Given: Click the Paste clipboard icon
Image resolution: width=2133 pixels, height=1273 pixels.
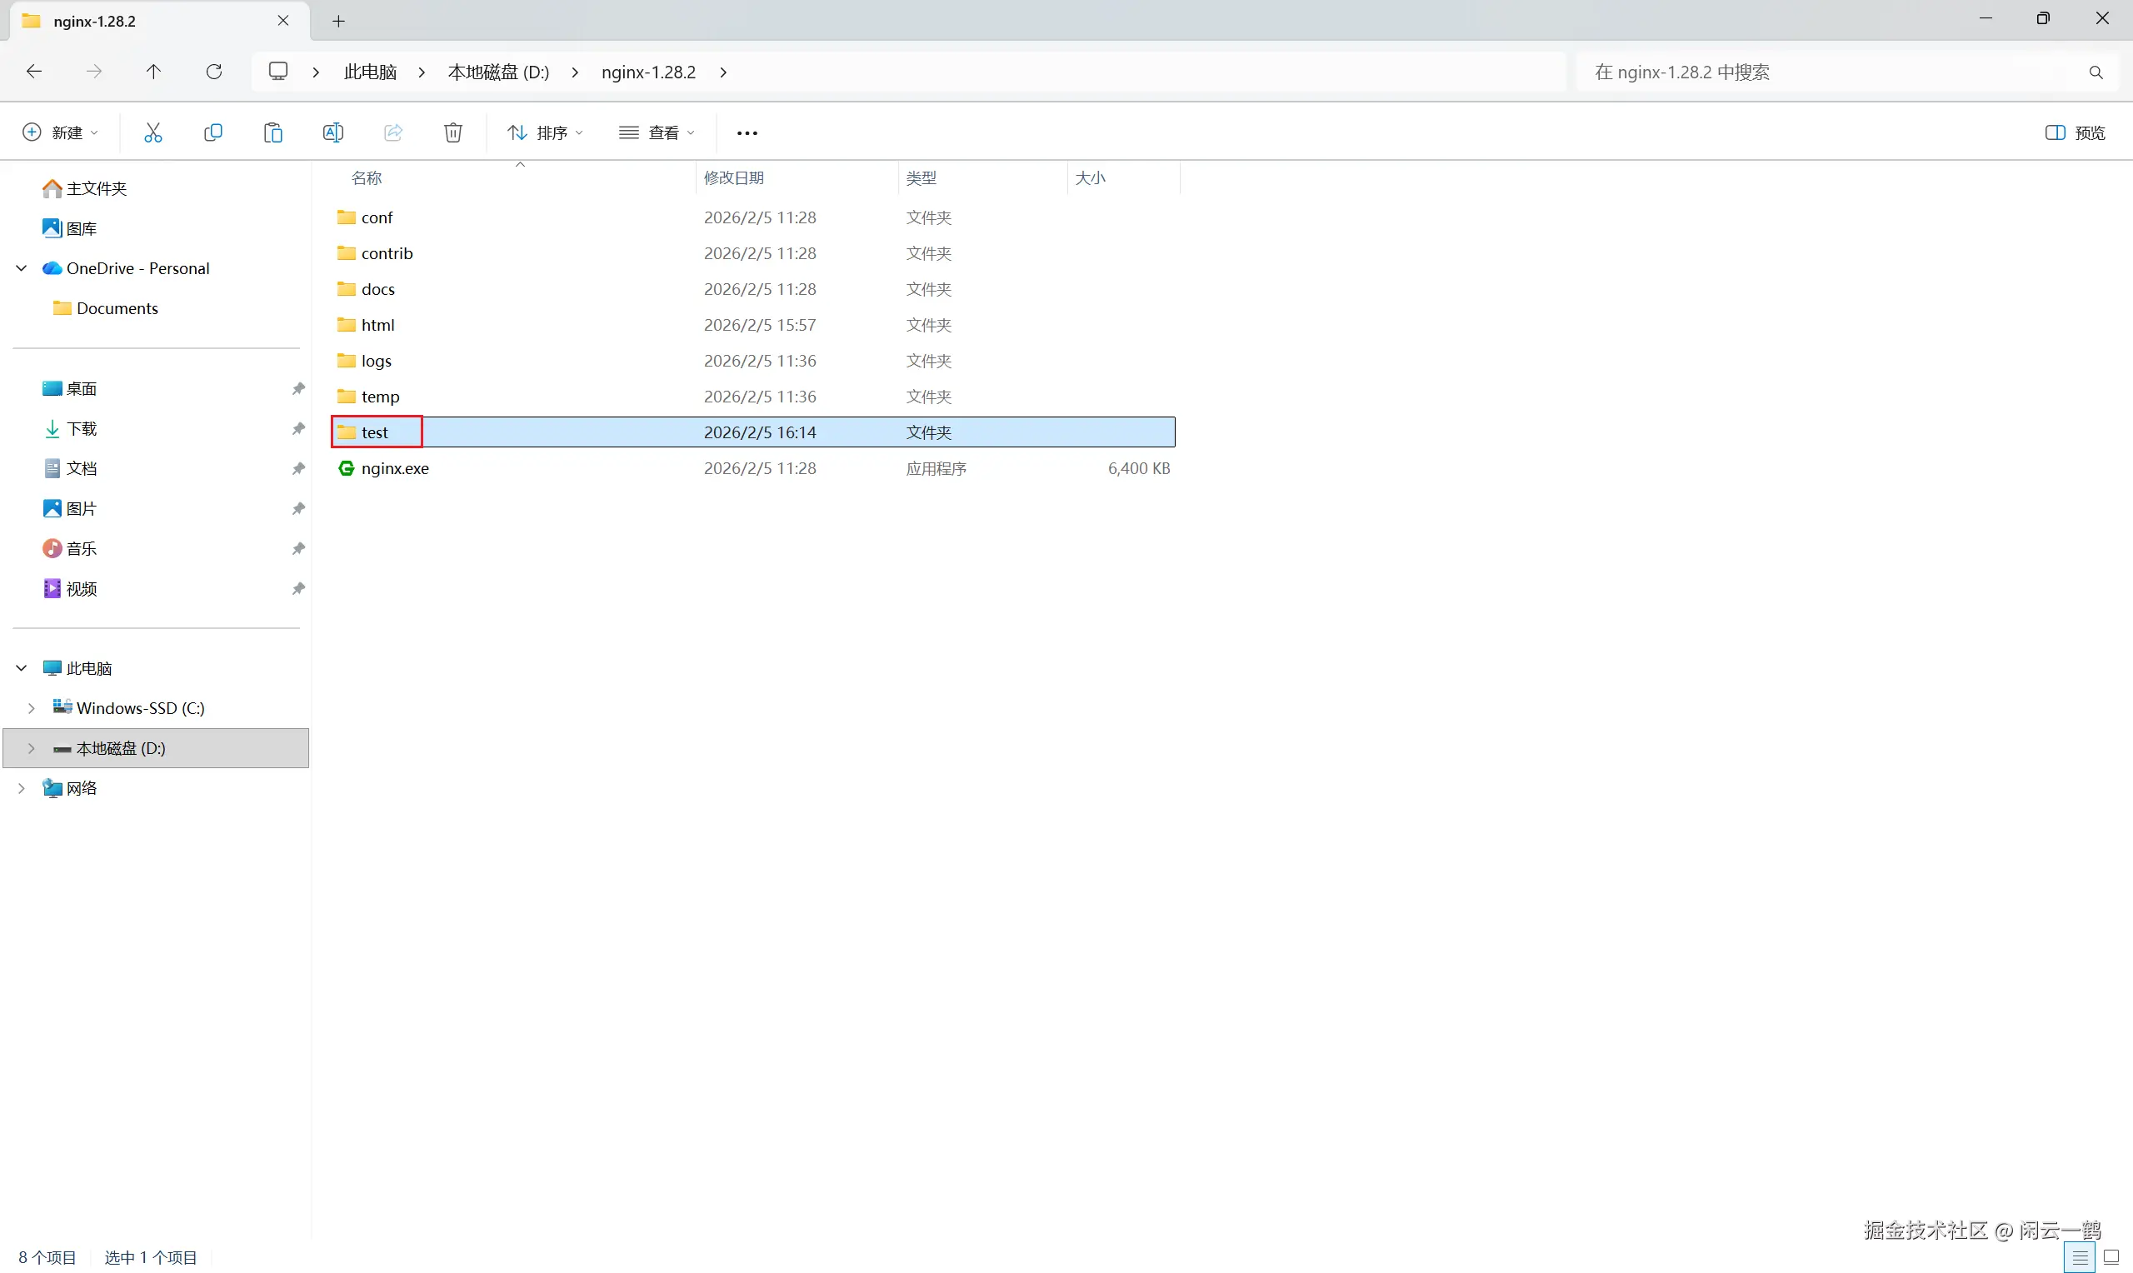Looking at the screenshot, I should (272, 132).
